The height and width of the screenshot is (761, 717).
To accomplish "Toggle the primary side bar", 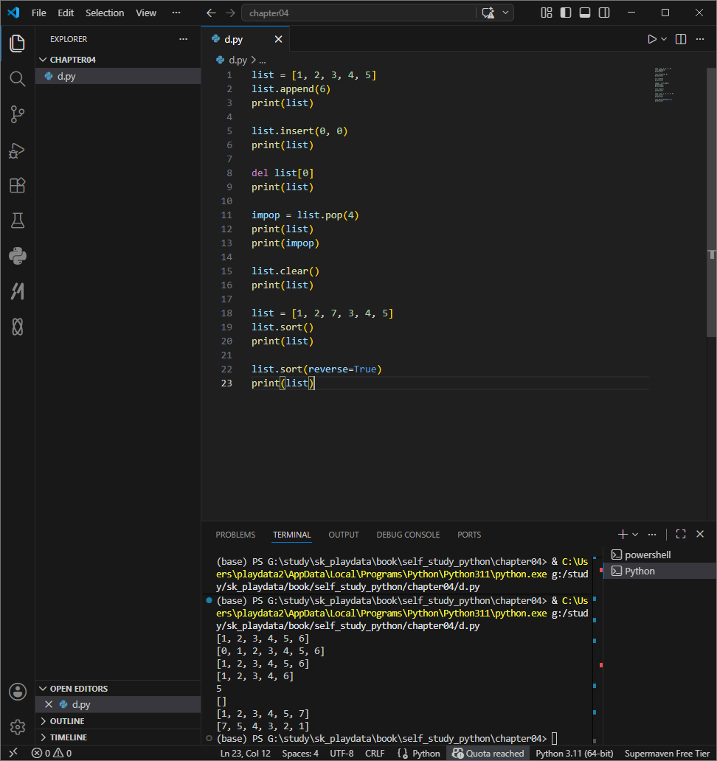I will tap(566, 13).
